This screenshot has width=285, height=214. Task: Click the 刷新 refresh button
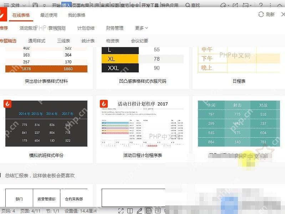[266, 14]
